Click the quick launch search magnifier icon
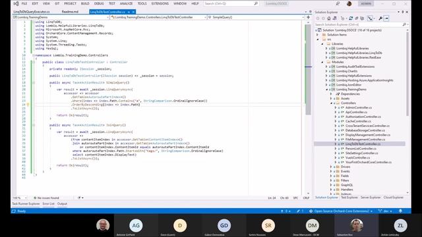422x237 pixels. [x=256, y=3]
